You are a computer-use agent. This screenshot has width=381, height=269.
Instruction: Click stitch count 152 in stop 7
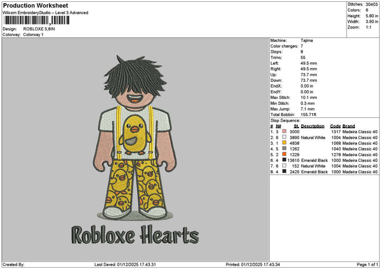[296, 166]
